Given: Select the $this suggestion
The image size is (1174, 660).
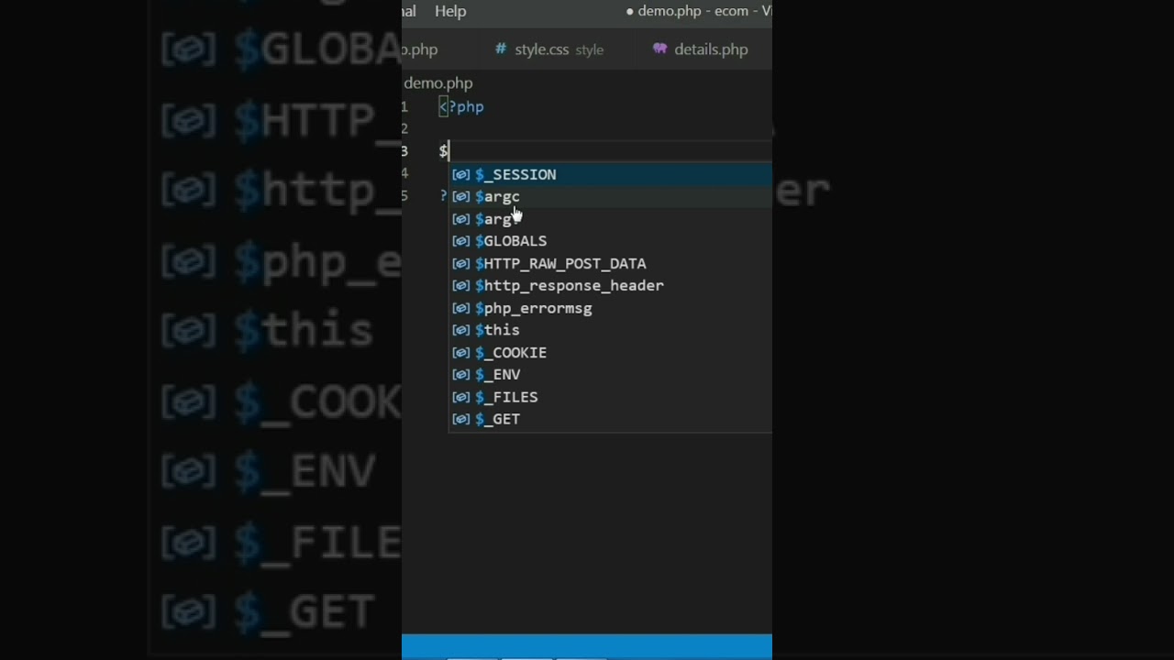Looking at the screenshot, I should click(x=610, y=330).
